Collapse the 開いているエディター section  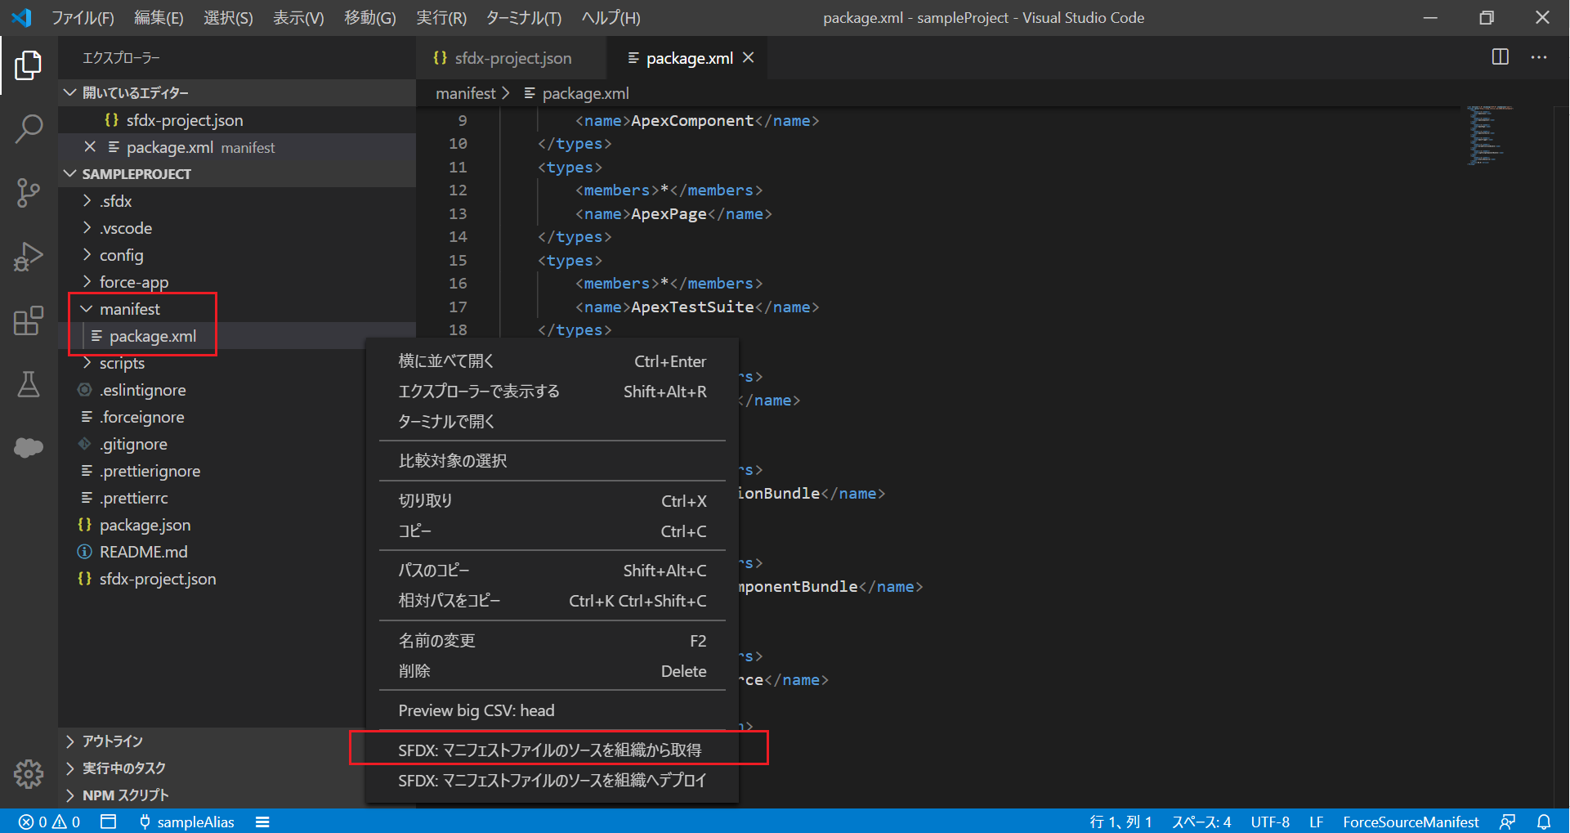pyautogui.click(x=237, y=92)
